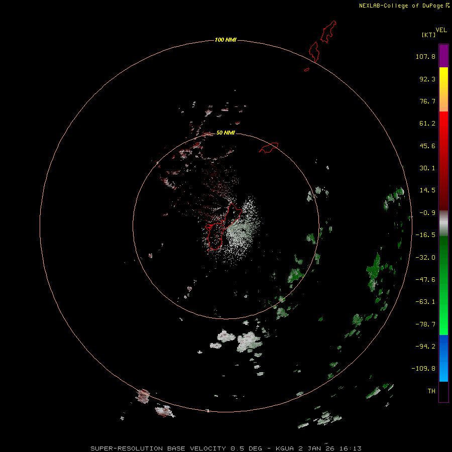Click the blue segment of velocity color bar
452x452 pixels.
[443, 358]
